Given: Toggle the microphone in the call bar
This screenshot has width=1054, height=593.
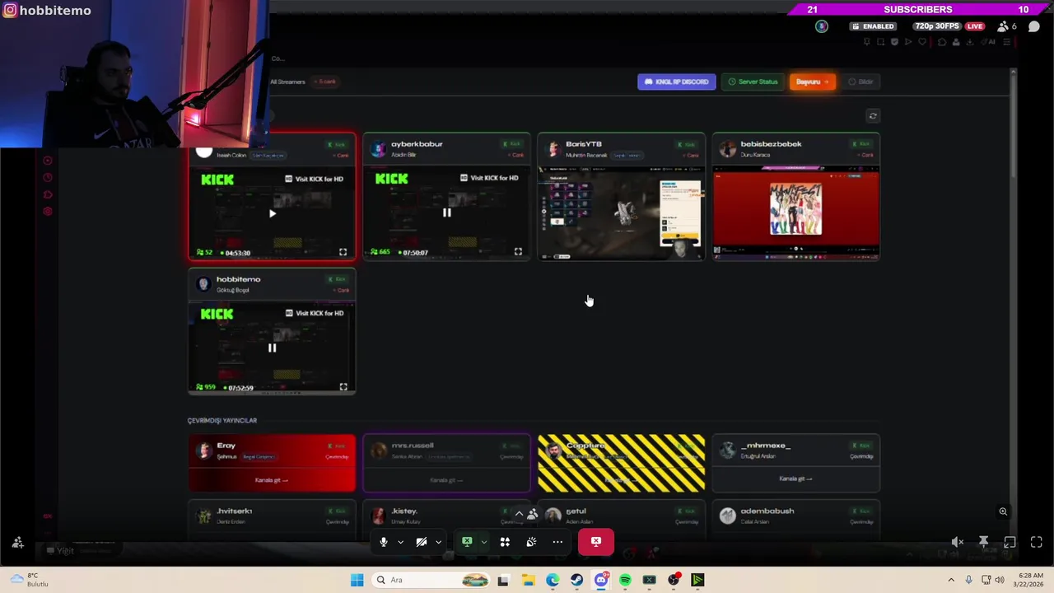Looking at the screenshot, I should tap(384, 542).
